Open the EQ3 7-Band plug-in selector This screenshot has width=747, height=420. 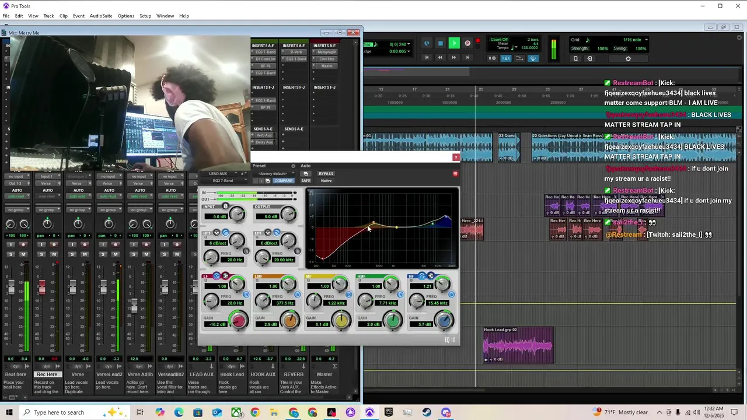pos(223,181)
